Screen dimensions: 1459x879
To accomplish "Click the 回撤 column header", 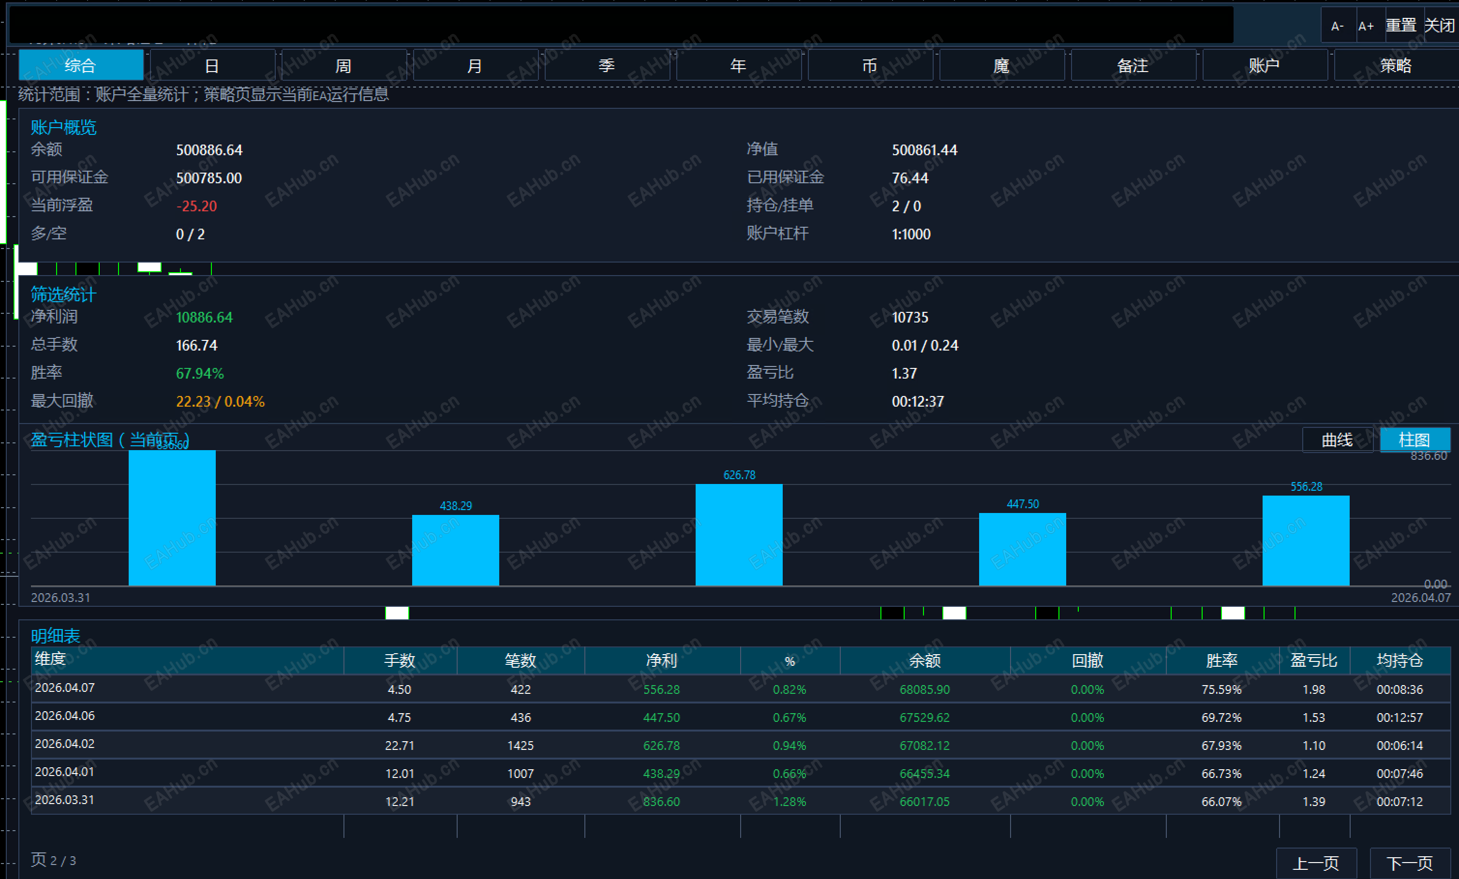I will tap(1088, 660).
